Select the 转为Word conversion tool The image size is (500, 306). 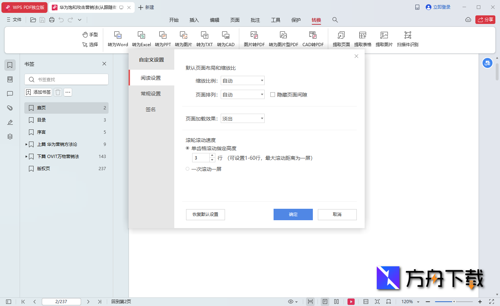point(117,39)
